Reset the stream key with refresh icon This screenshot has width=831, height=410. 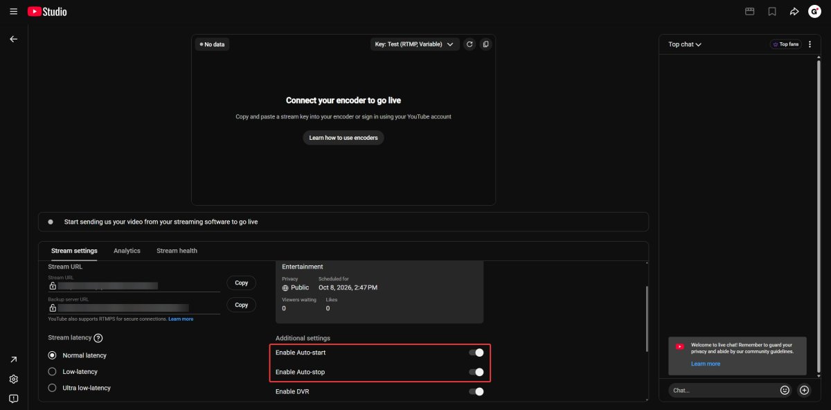470,44
